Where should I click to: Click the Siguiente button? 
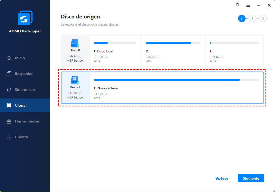coord(251,178)
